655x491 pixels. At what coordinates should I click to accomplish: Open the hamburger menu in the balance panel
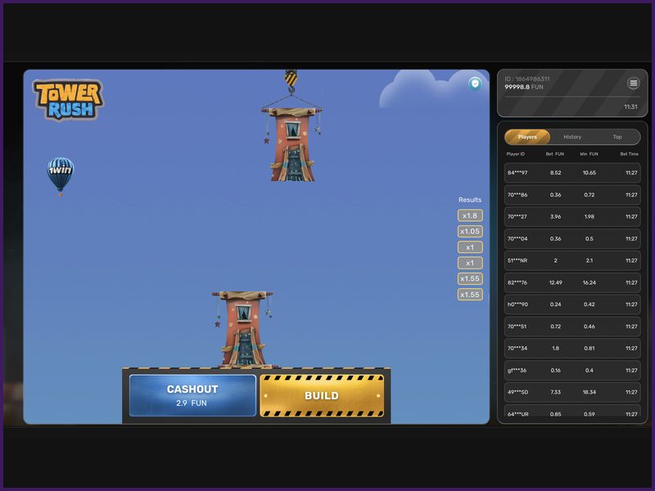634,83
